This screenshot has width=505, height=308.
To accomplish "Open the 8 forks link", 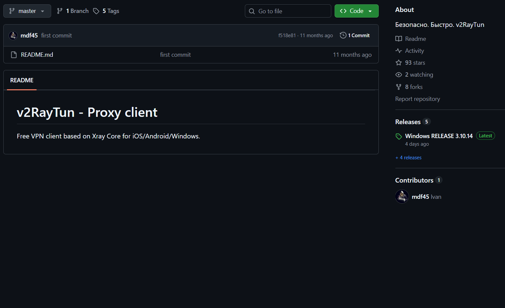I will tap(414, 87).
